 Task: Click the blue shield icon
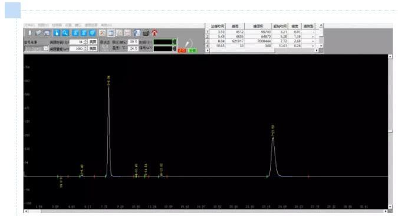pos(93,33)
